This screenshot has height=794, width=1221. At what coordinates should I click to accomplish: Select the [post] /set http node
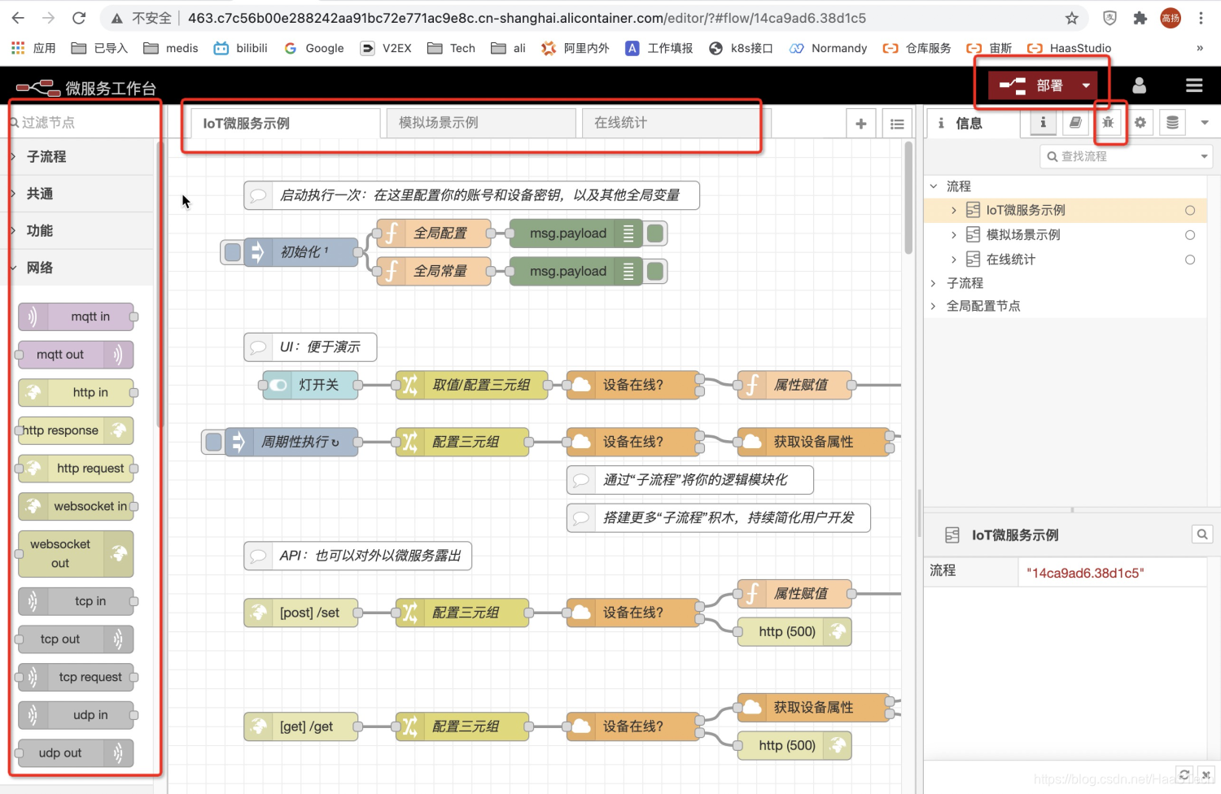click(301, 613)
